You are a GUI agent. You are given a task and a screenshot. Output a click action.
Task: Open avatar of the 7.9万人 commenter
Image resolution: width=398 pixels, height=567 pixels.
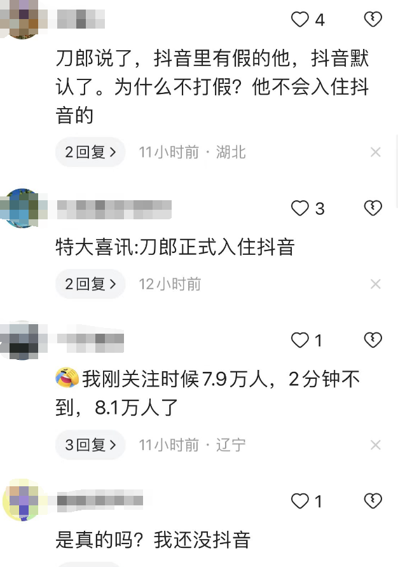[22, 340]
